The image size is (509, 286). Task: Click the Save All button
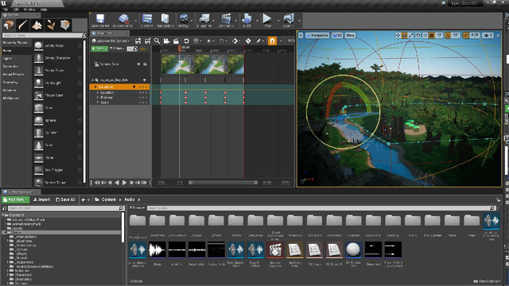point(65,199)
